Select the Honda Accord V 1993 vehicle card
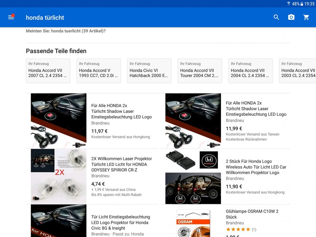The width and height of the screenshot is (316, 237). (99, 71)
